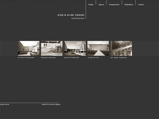Image resolution: width=159 pixels, height=119 pixels.
Task: Click the Jean & Aline Harari logo title
Action: point(71,15)
